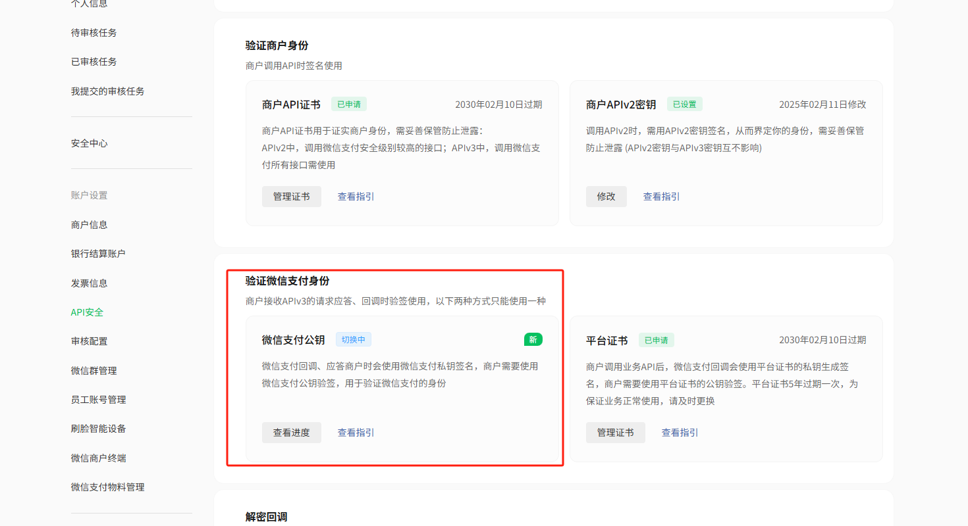Open 安全中心 from the sidebar
This screenshot has width=968, height=526.
pyautogui.click(x=89, y=143)
